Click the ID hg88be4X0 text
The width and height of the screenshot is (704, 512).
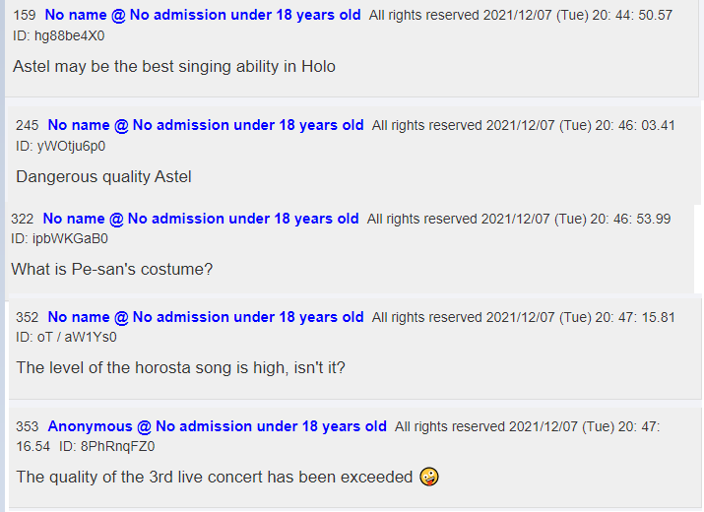pos(59,35)
